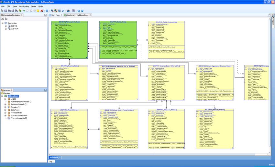Screen dimensions: 275x167
Task: Expand the Business Information node
Action: pos(5,115)
